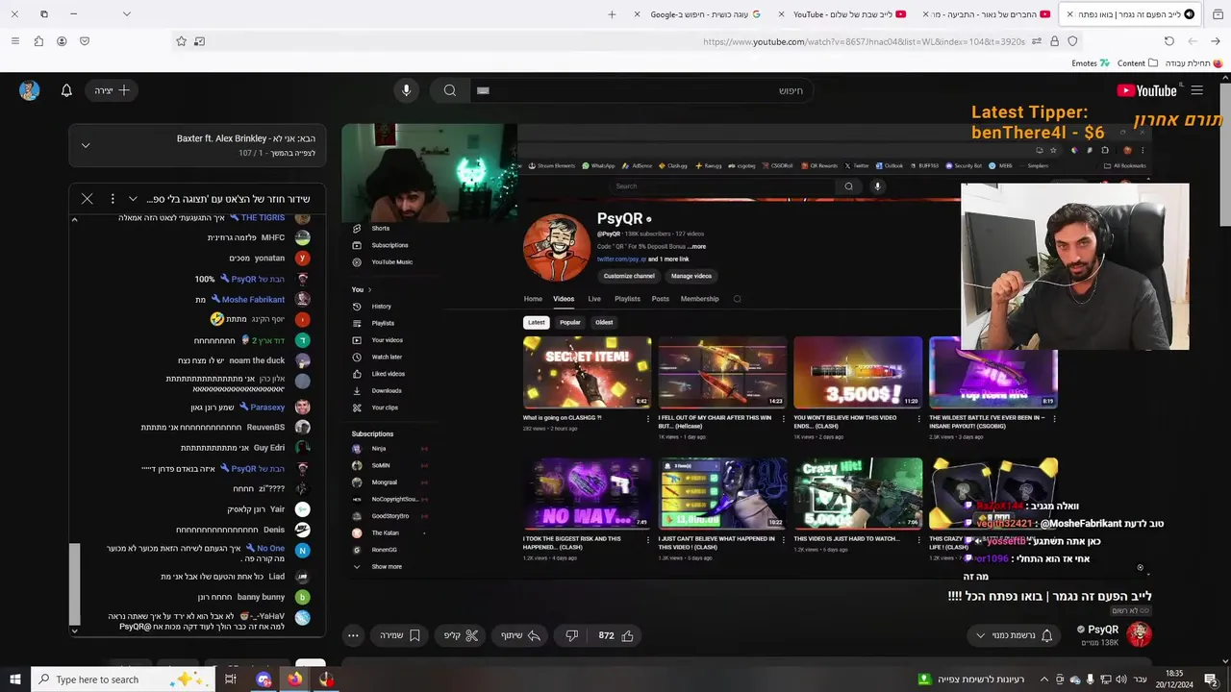This screenshot has width=1231, height=692.
Task: Open Firefox list all tabs dropdown
Action: (x=126, y=14)
